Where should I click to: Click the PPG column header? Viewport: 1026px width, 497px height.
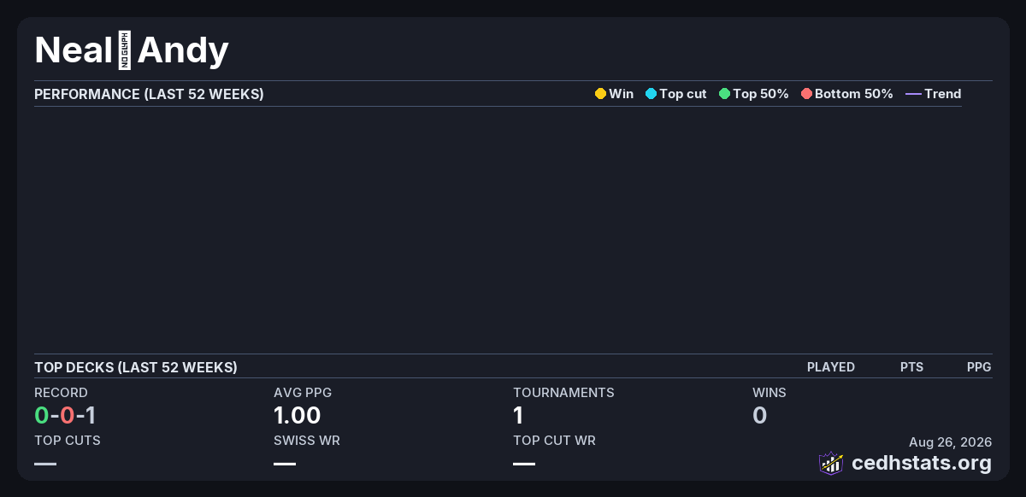click(x=979, y=367)
